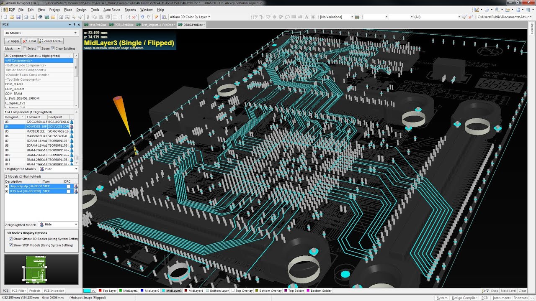Toggle the Zoom checkbox
The width and height of the screenshot is (536, 301).
(x=39, y=48)
